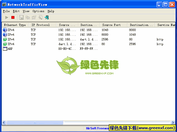Click the blue icon of the source port 8000 row
The height and width of the screenshot is (132, 177).
(5, 35)
